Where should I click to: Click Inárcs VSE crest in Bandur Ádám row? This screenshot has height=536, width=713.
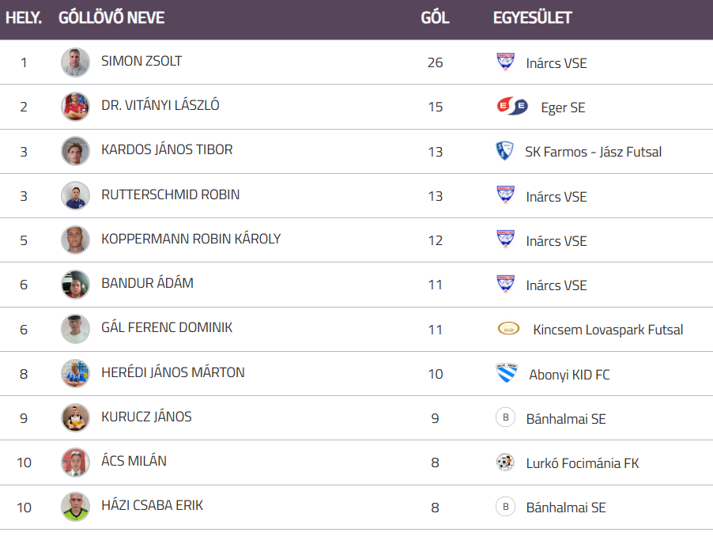(x=505, y=285)
